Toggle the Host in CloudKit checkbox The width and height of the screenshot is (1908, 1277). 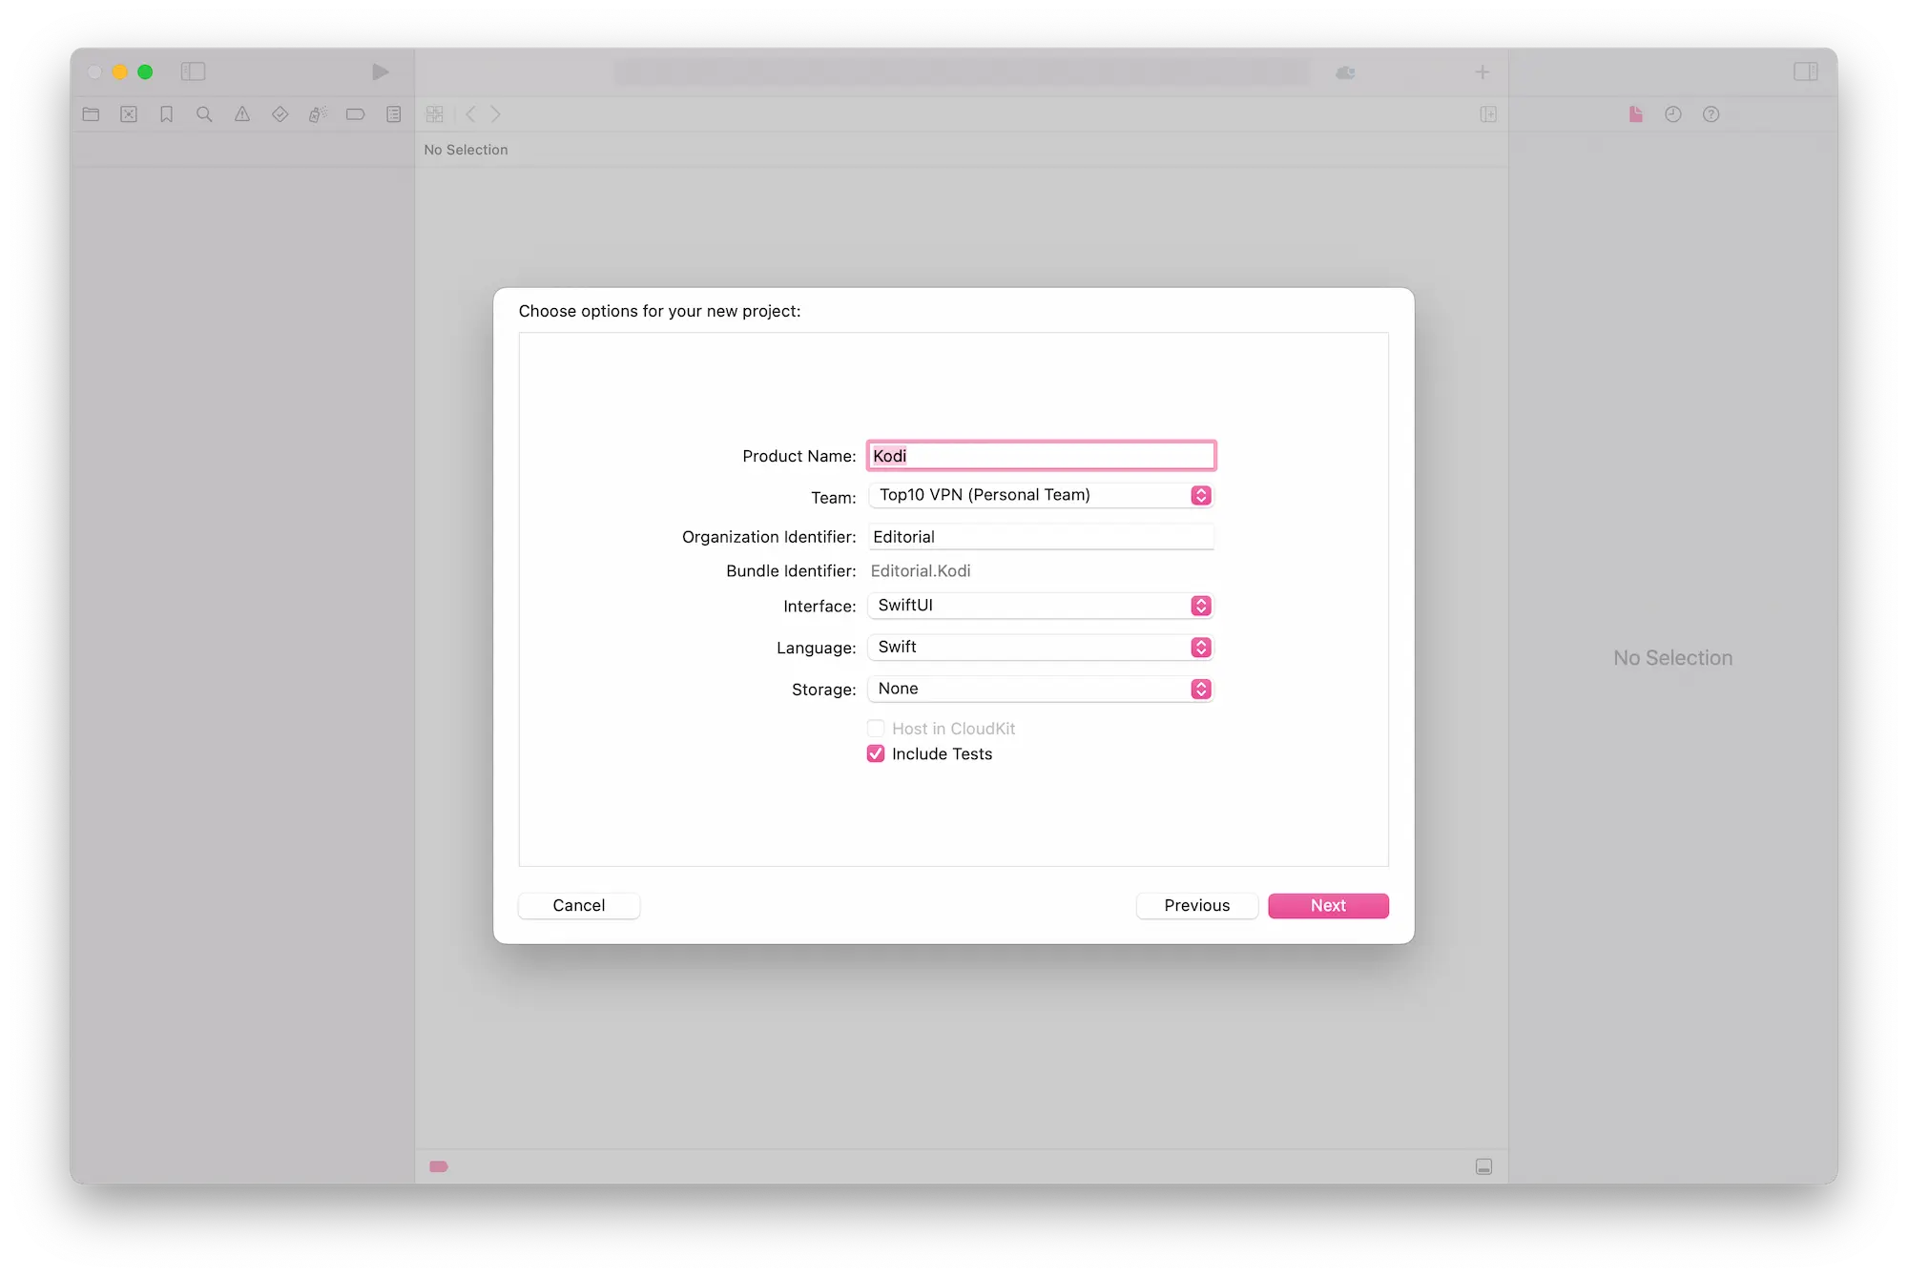(875, 729)
